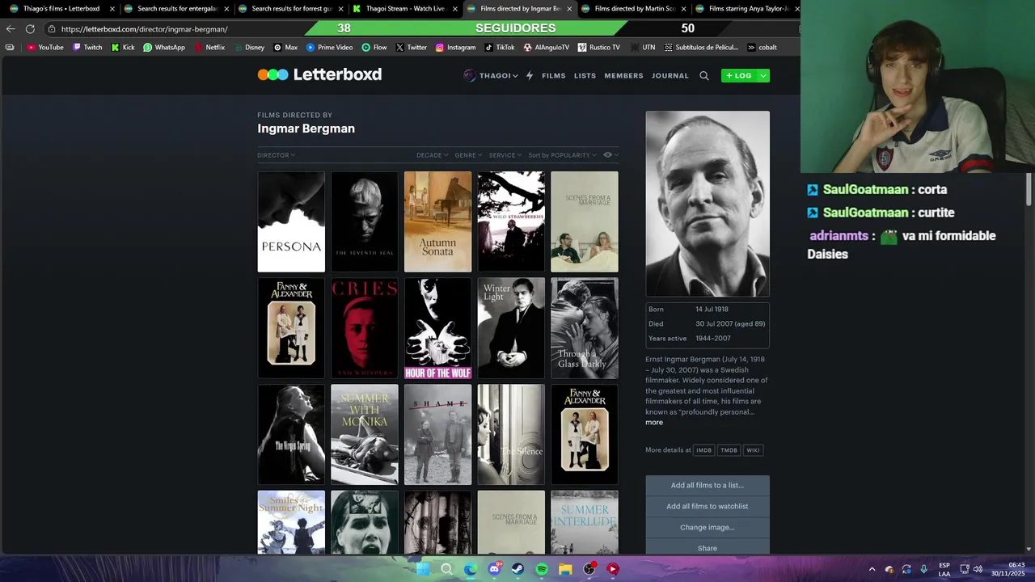The image size is (1035, 582).
Task: Open the Prime Video bookmark
Action: [x=329, y=47]
